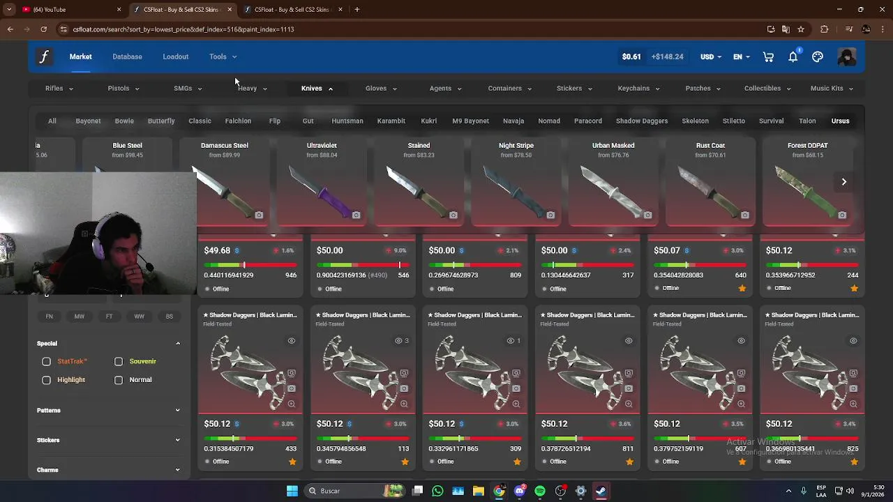
Task: Open Steam from the taskbar
Action: point(601,491)
